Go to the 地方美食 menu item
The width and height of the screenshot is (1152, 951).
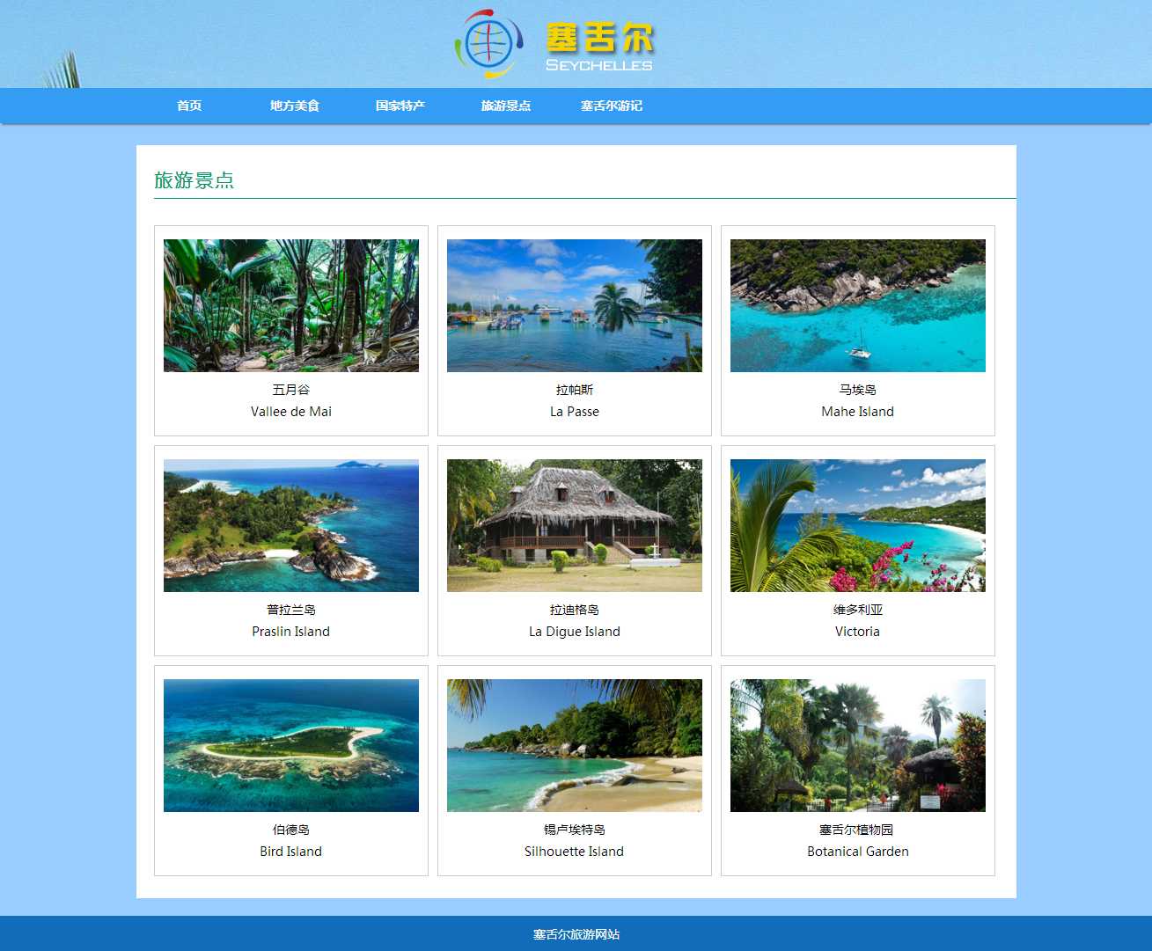295,106
